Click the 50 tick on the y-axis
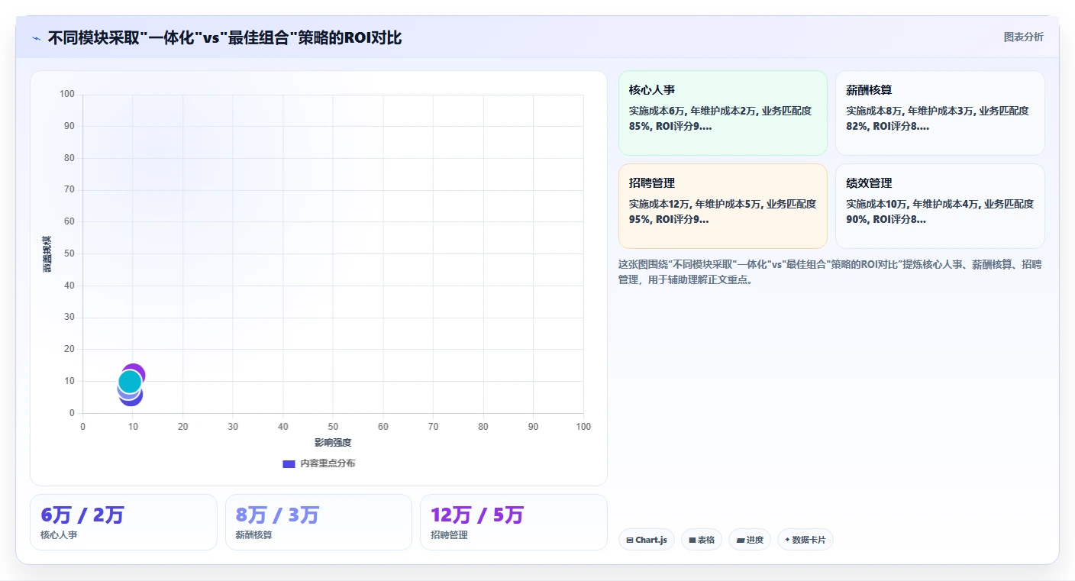 [69, 253]
